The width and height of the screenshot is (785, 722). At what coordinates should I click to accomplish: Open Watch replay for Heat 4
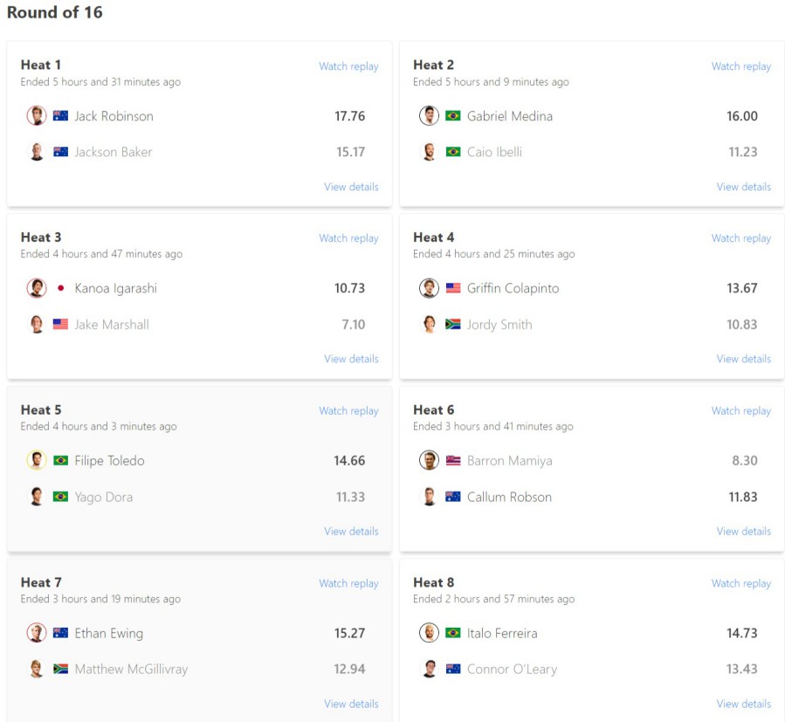pyautogui.click(x=740, y=238)
